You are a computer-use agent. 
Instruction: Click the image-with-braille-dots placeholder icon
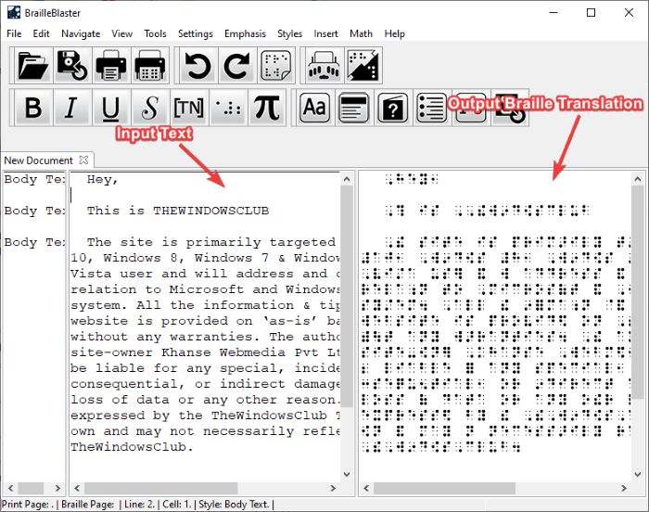[363, 66]
